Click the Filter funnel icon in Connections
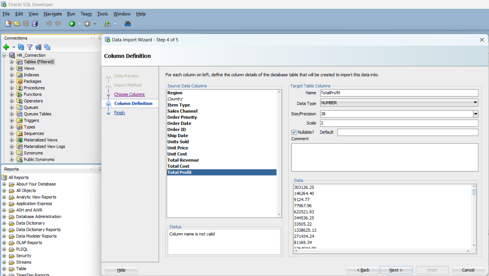The image size is (489, 276). [x=29, y=47]
